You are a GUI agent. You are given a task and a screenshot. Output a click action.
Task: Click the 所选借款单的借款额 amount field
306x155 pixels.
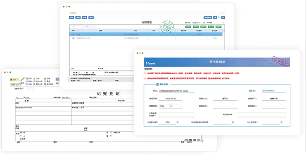[x=222, y=123]
